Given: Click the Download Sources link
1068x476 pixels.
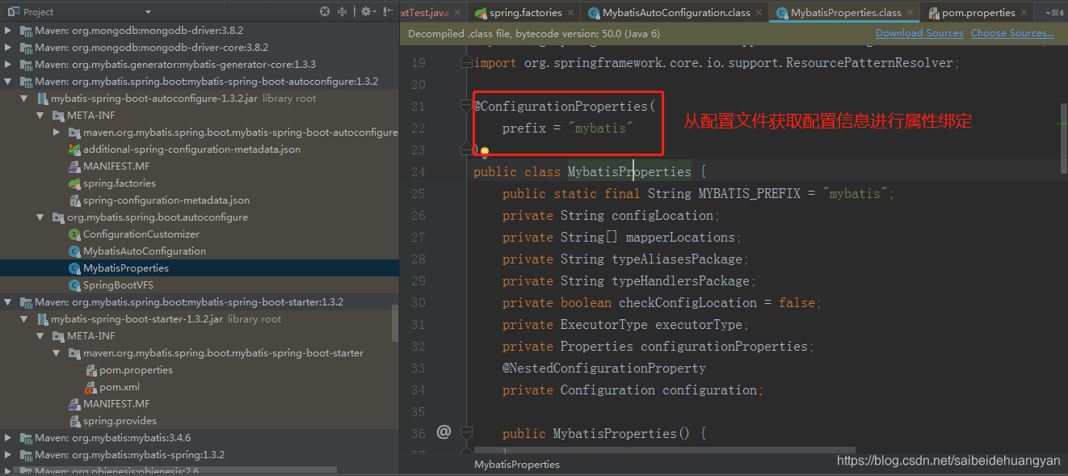Looking at the screenshot, I should tap(919, 33).
